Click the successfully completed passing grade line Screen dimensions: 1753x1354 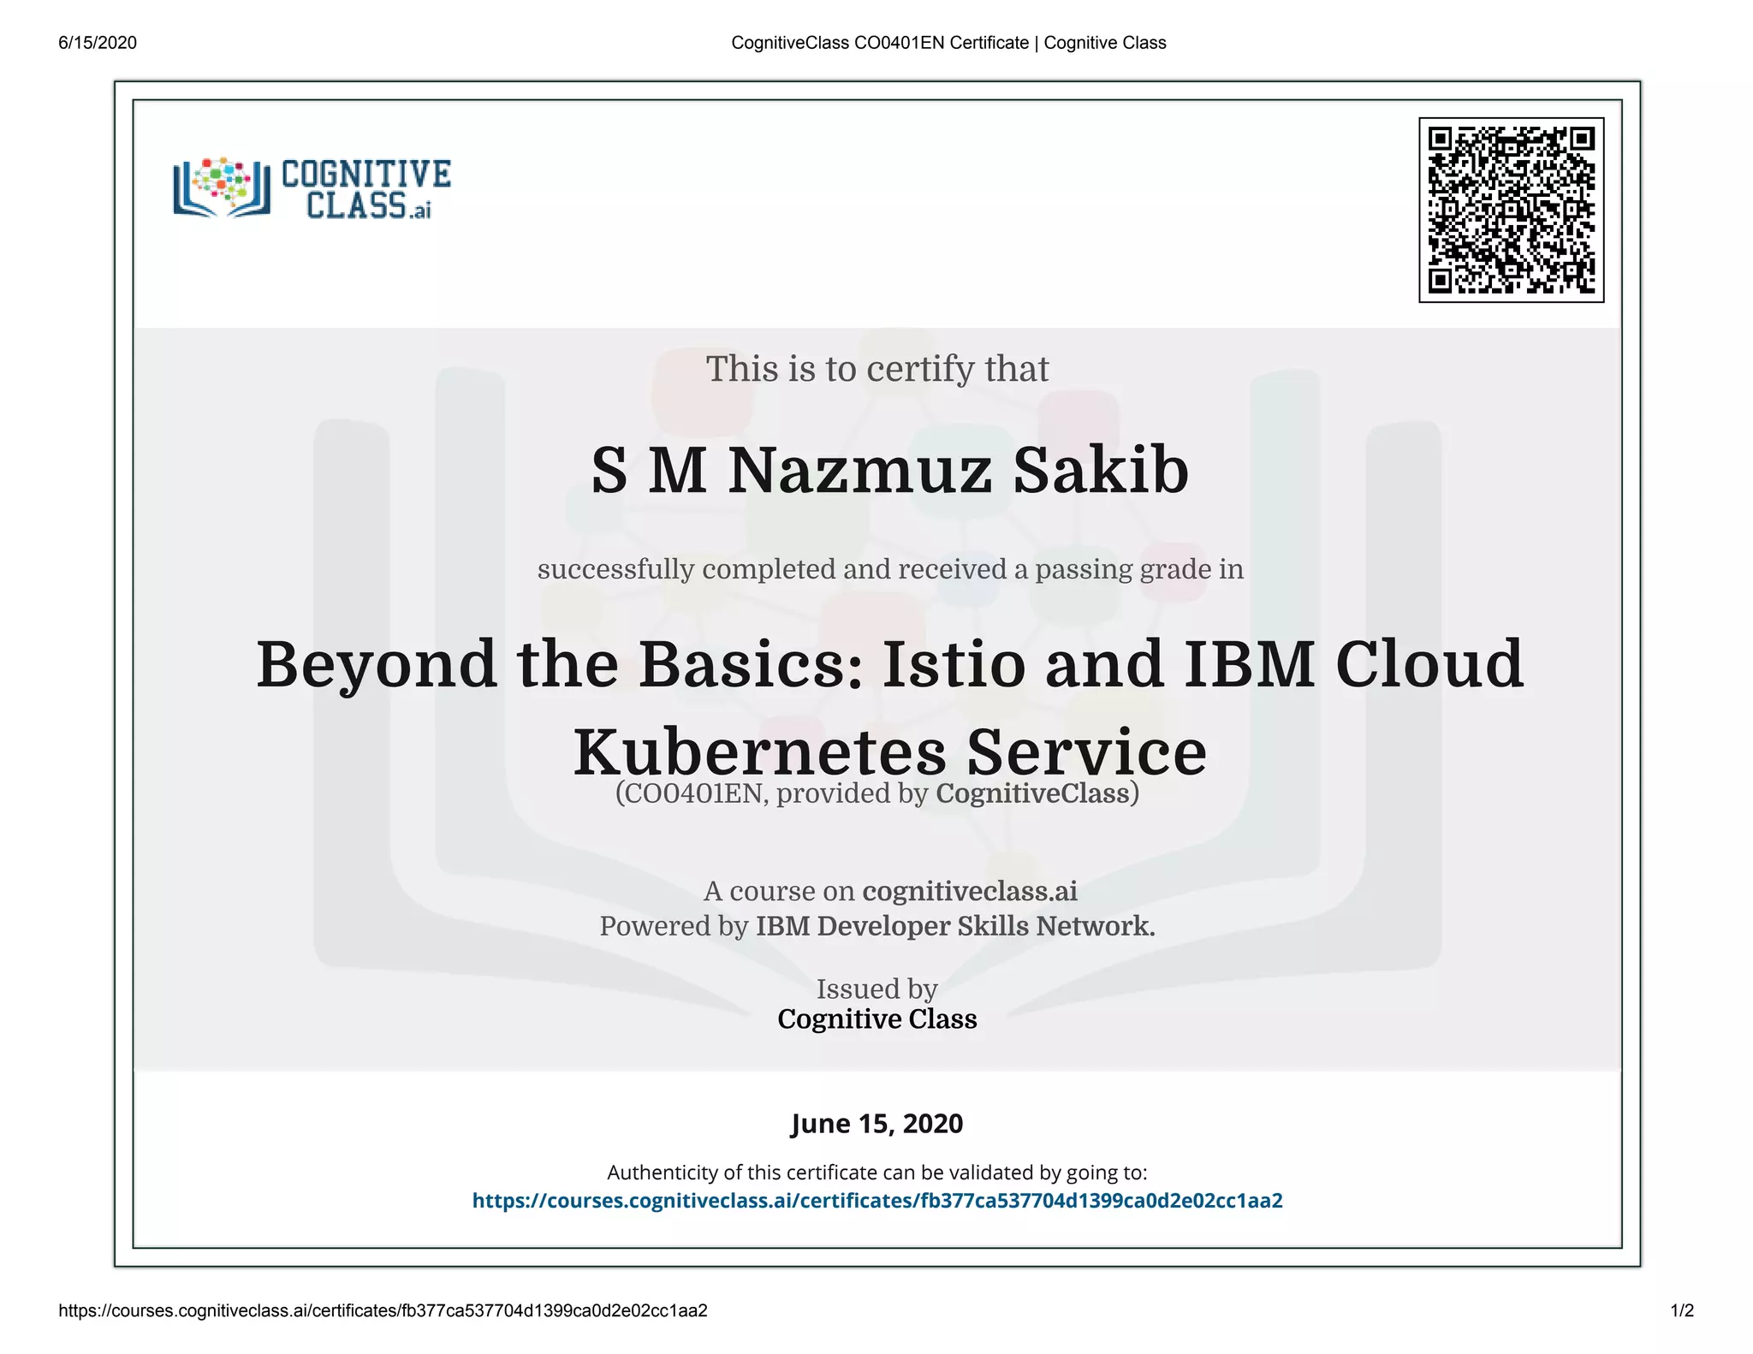[x=889, y=569]
